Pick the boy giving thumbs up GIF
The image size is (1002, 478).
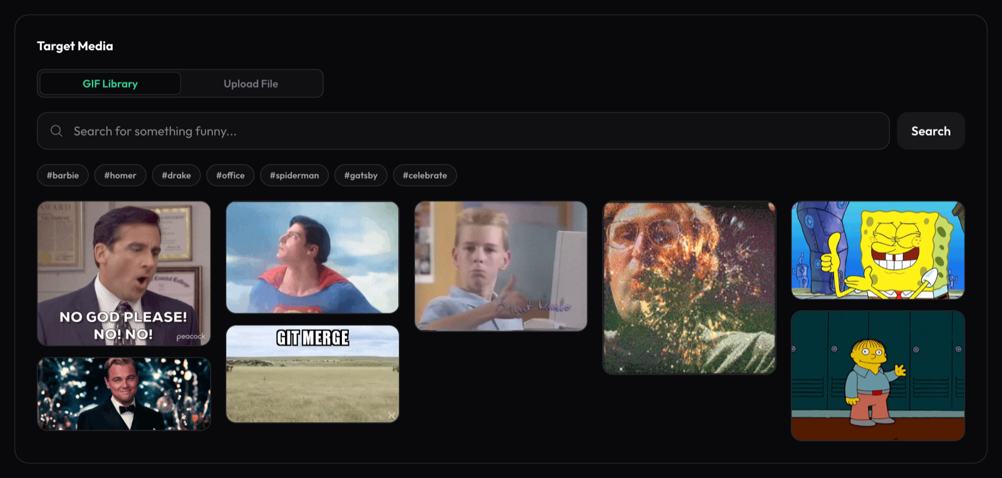501,266
